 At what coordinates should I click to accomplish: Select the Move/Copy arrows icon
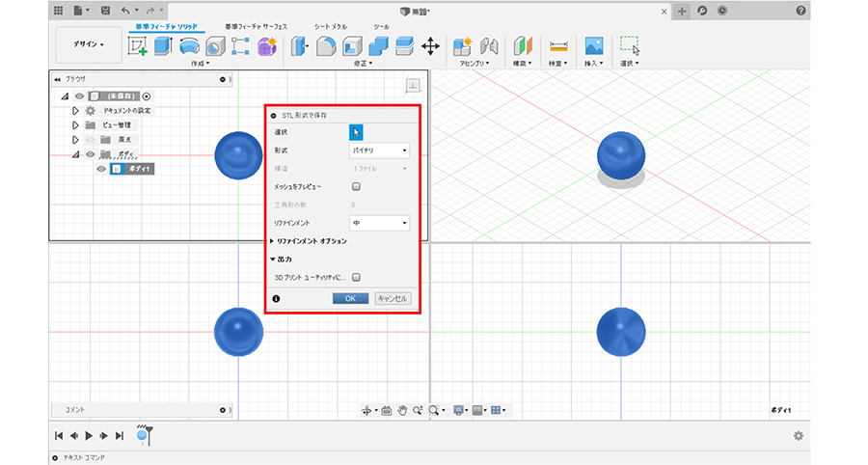click(x=431, y=45)
